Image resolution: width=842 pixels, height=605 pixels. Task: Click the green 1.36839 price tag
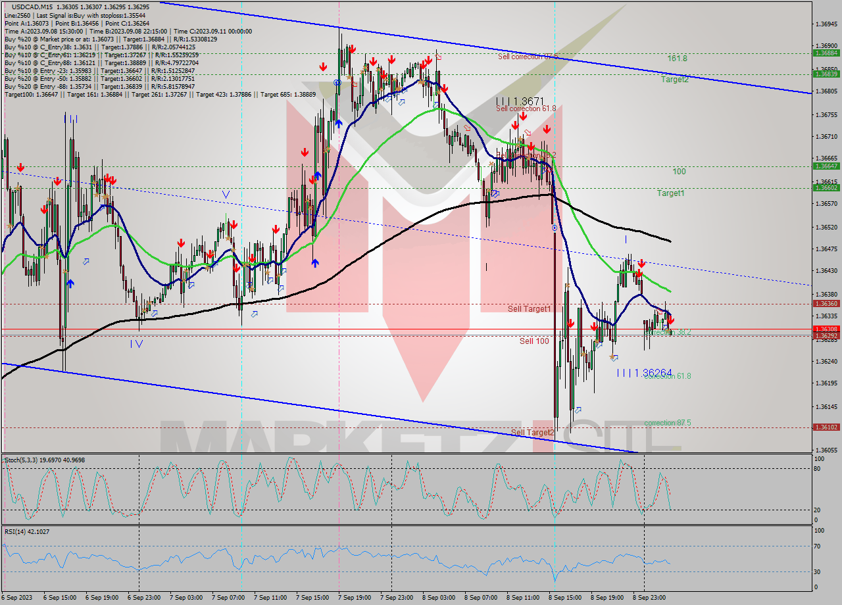pos(826,74)
